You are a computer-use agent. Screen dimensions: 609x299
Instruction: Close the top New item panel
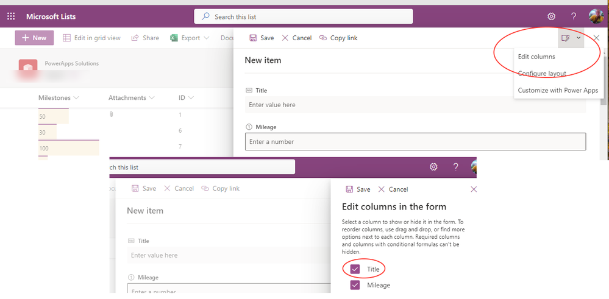point(597,38)
